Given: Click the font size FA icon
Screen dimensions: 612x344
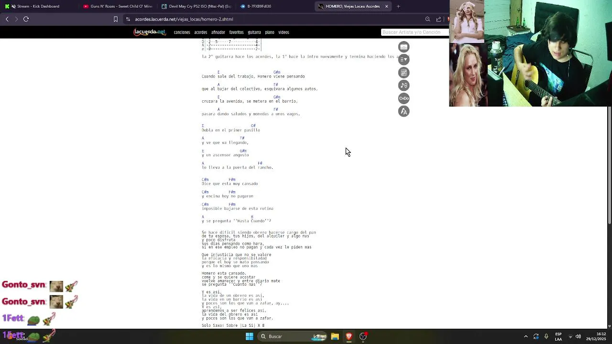Looking at the screenshot, I should [x=404, y=111].
